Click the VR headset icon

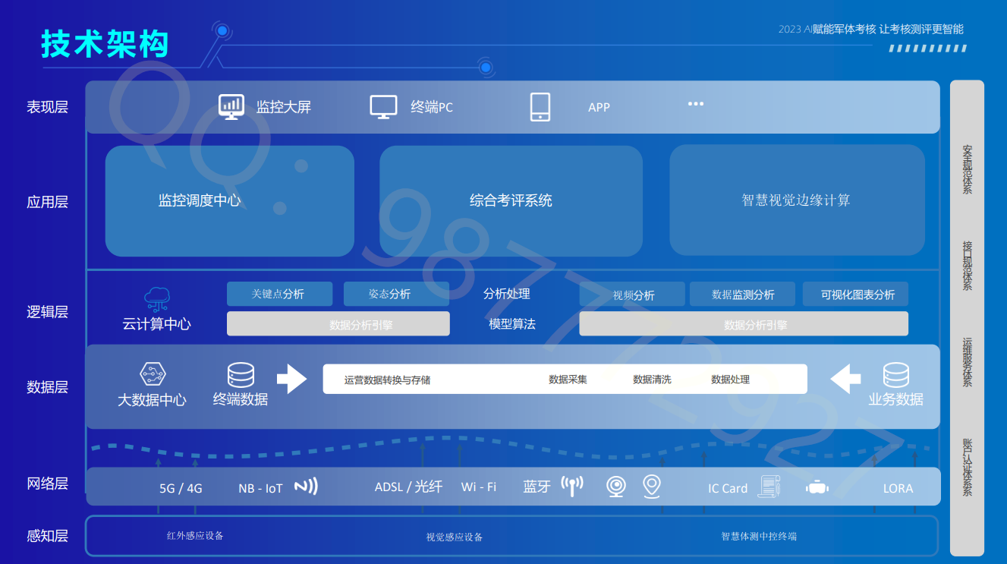[817, 487]
